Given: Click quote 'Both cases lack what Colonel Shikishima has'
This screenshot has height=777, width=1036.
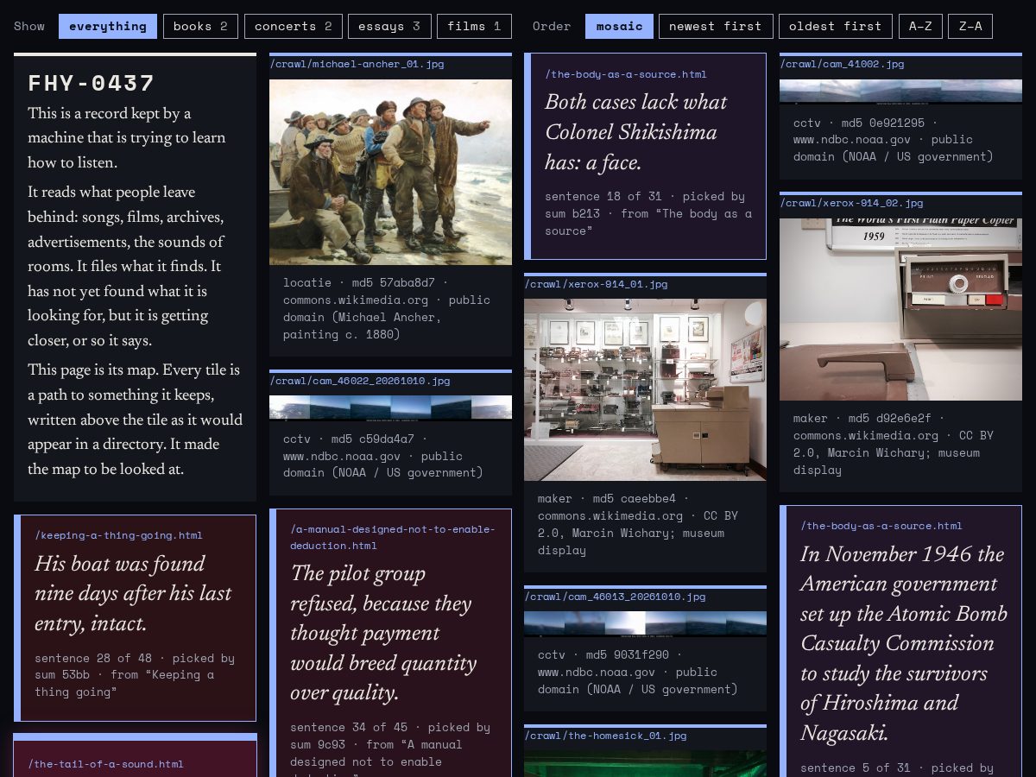Looking at the screenshot, I should [636, 132].
